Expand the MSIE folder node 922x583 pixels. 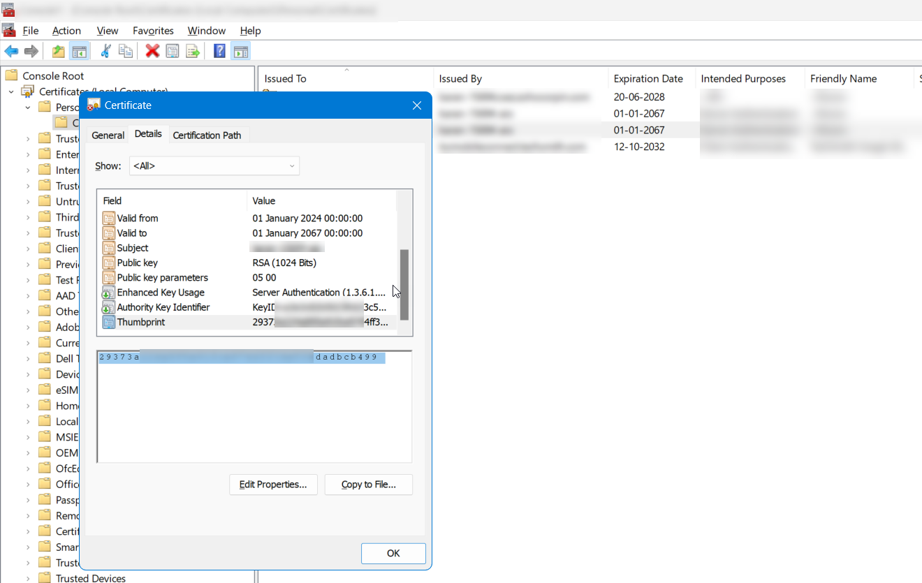28,437
